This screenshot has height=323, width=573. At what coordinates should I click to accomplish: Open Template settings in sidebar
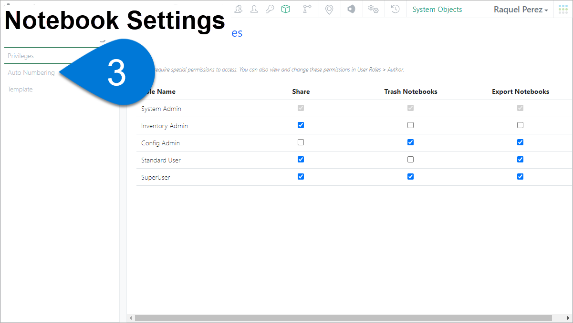click(20, 89)
